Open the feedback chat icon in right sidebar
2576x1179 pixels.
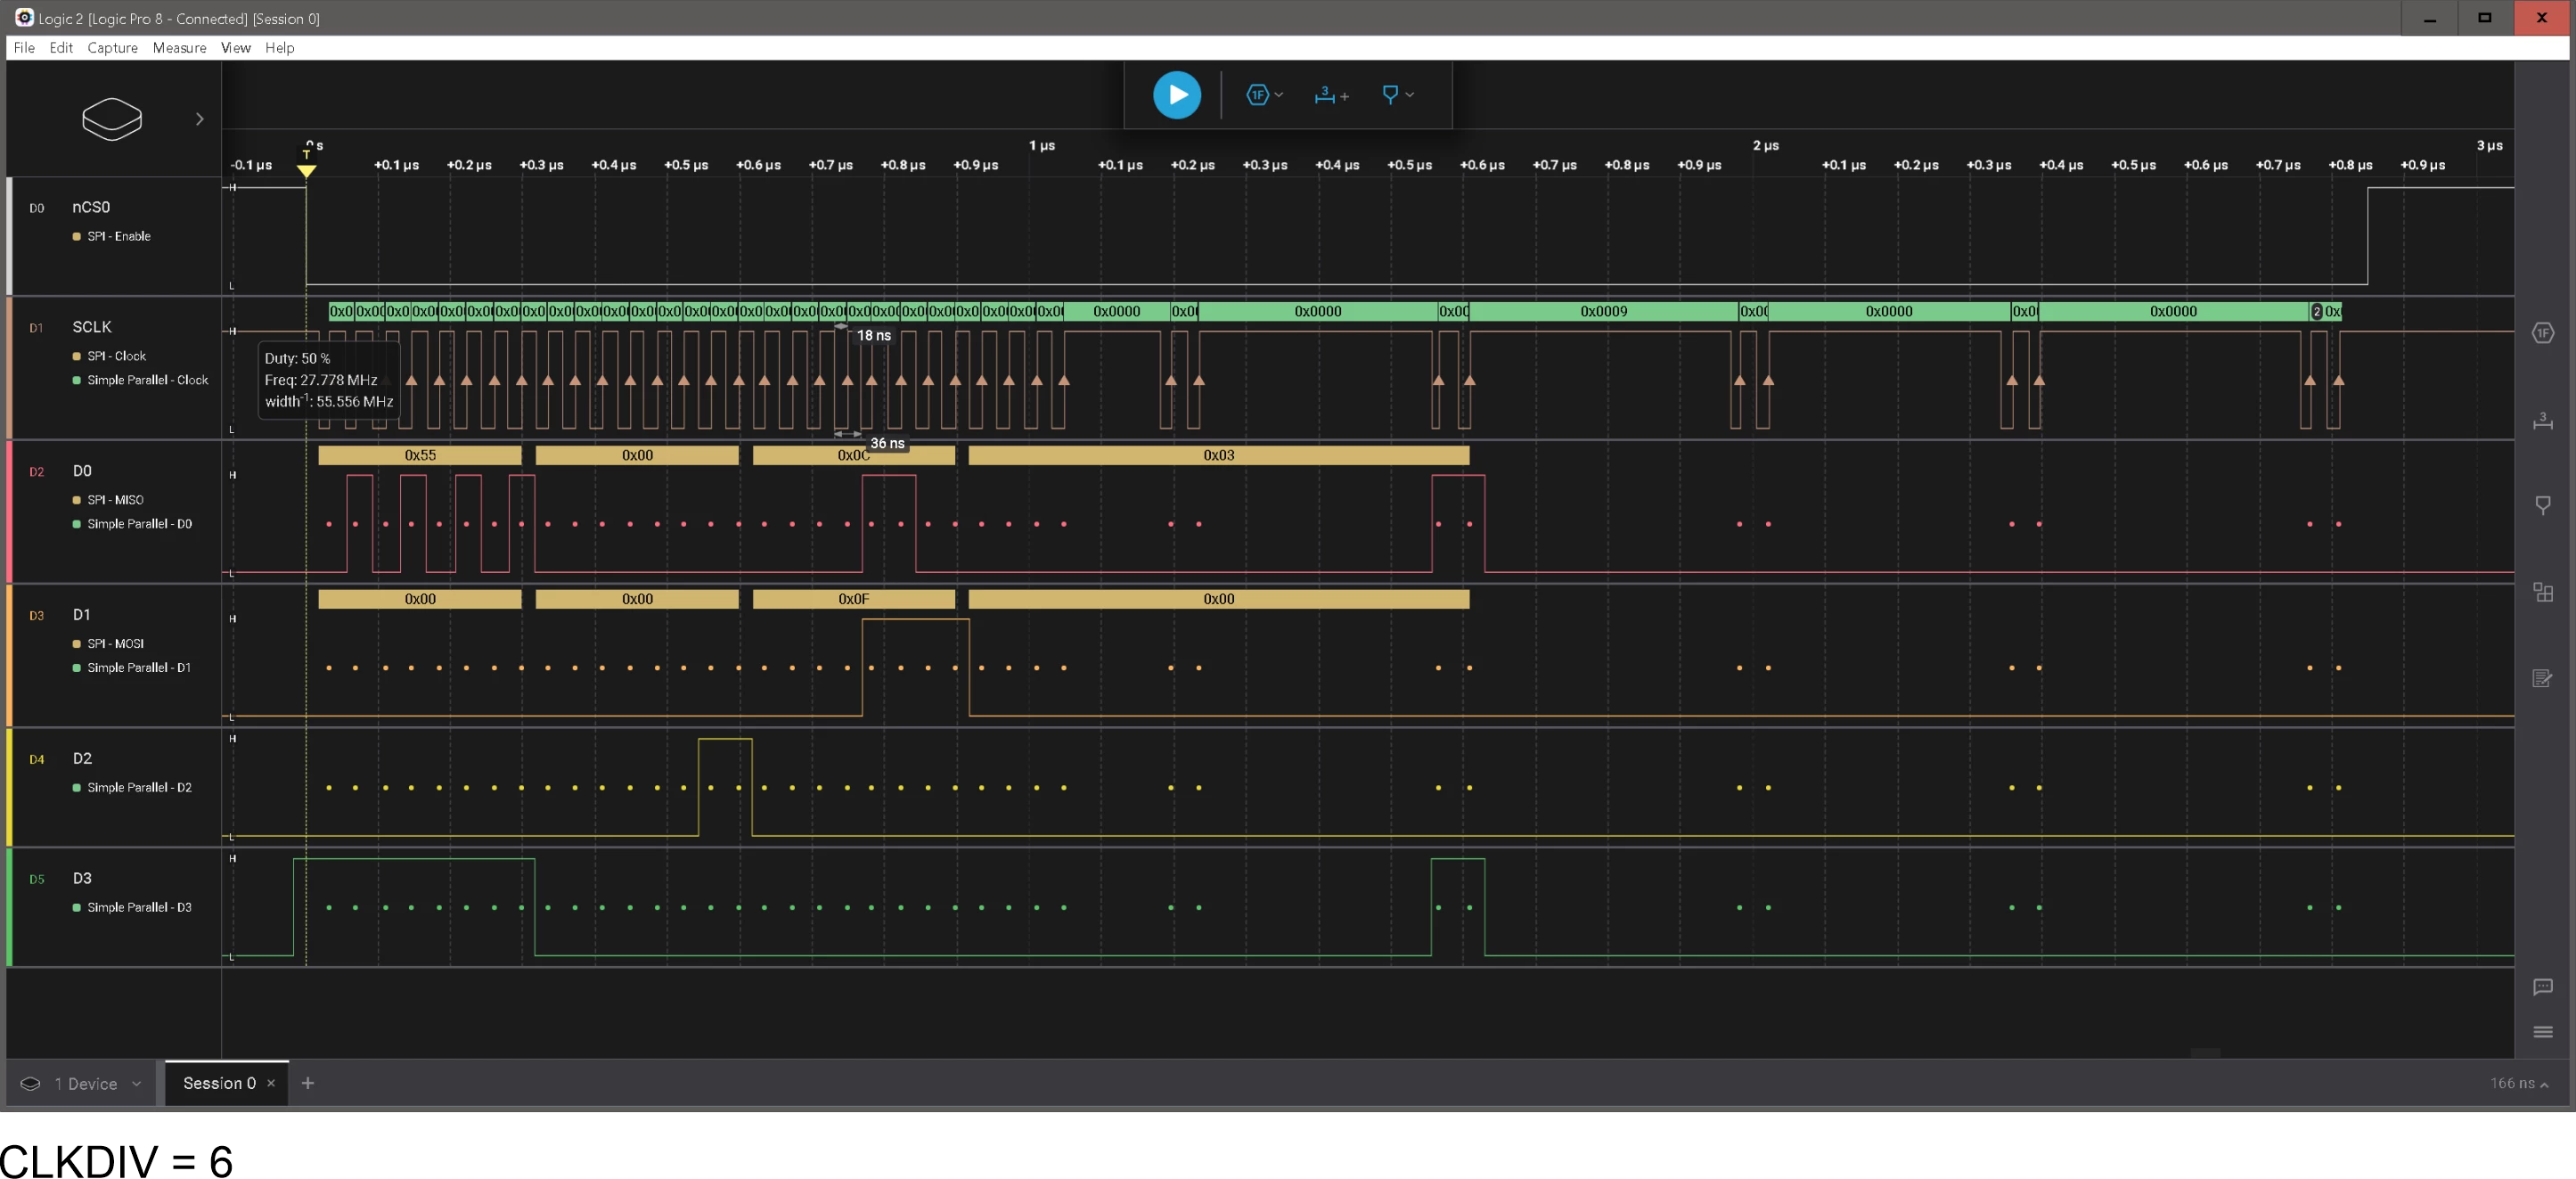2542,988
